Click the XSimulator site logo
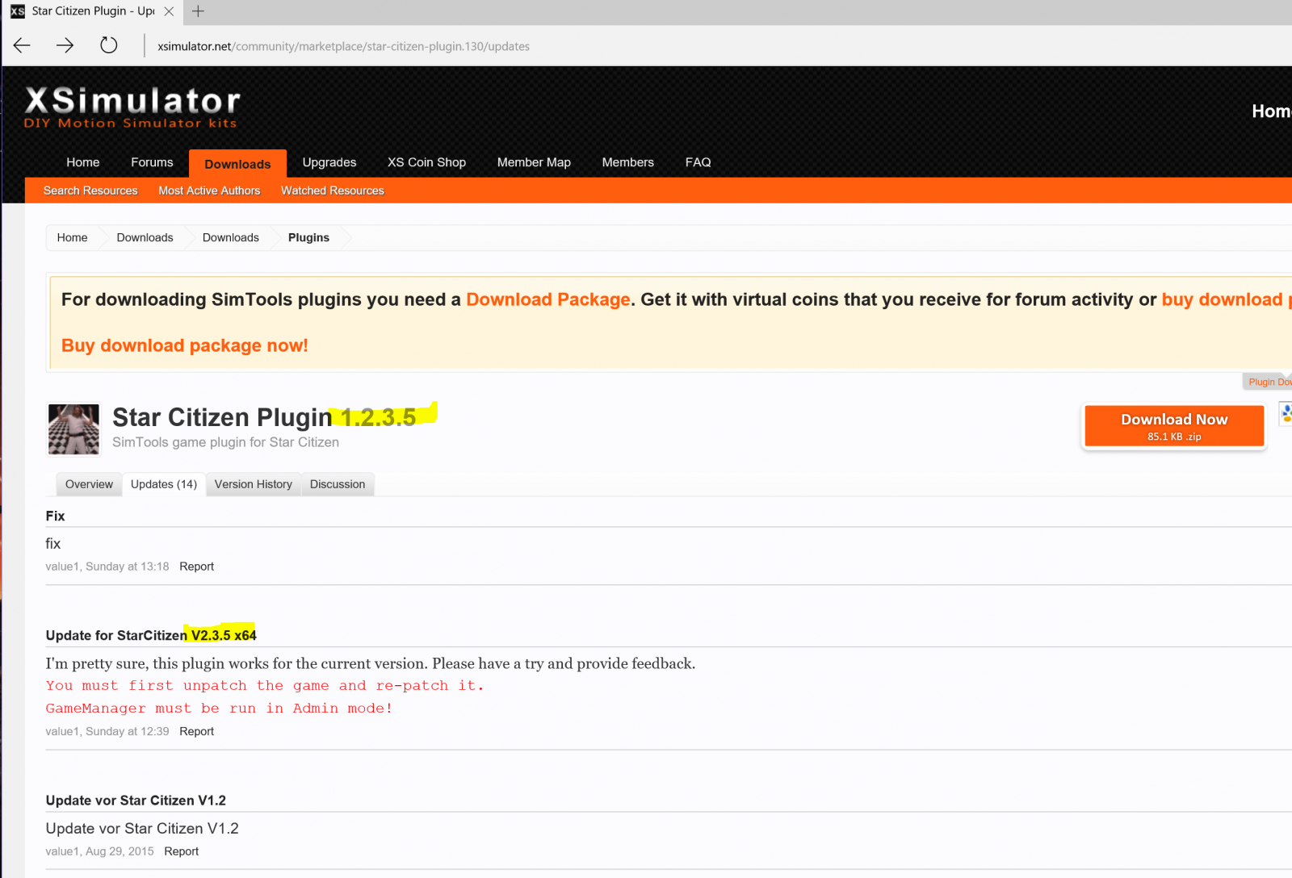1292x878 pixels. tap(132, 107)
